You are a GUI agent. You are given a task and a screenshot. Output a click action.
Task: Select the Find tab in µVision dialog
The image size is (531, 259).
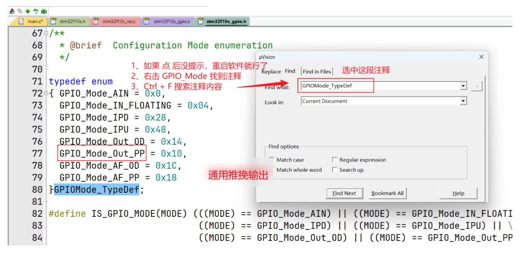(x=290, y=71)
